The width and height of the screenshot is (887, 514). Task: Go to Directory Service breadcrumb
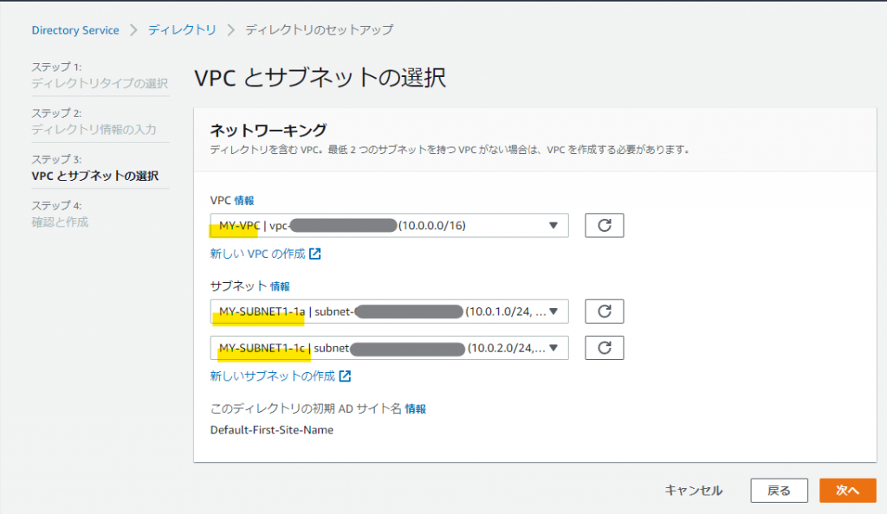[x=75, y=30]
